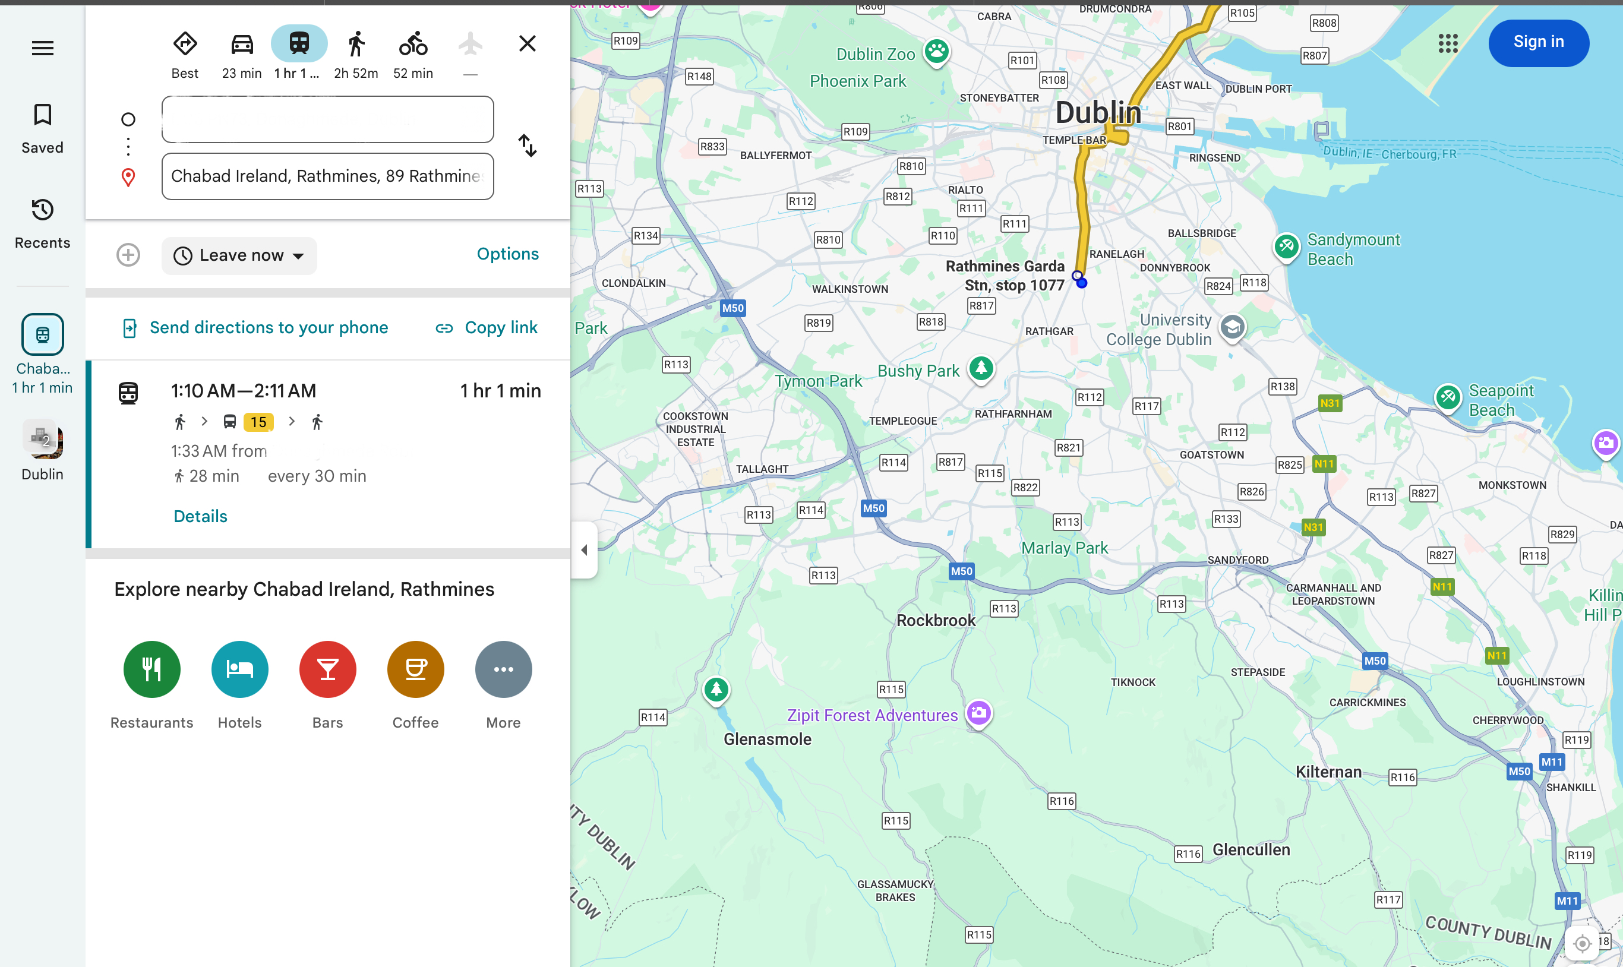Choose Best travel mode
This screenshot has height=967, width=1623.
click(185, 55)
